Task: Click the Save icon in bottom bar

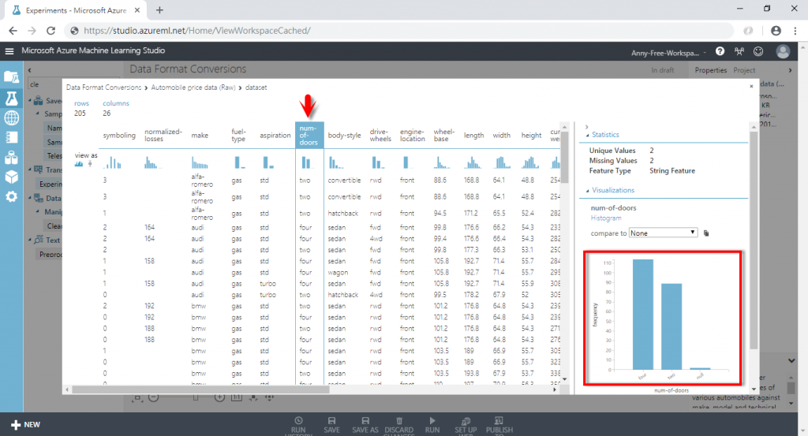Action: tap(332, 420)
